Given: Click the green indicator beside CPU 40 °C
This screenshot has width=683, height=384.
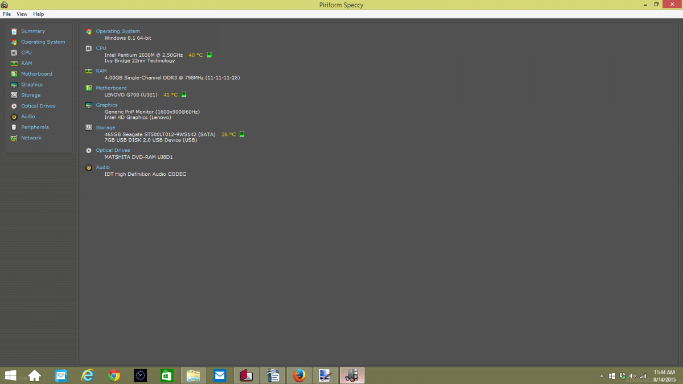Looking at the screenshot, I should [209, 55].
